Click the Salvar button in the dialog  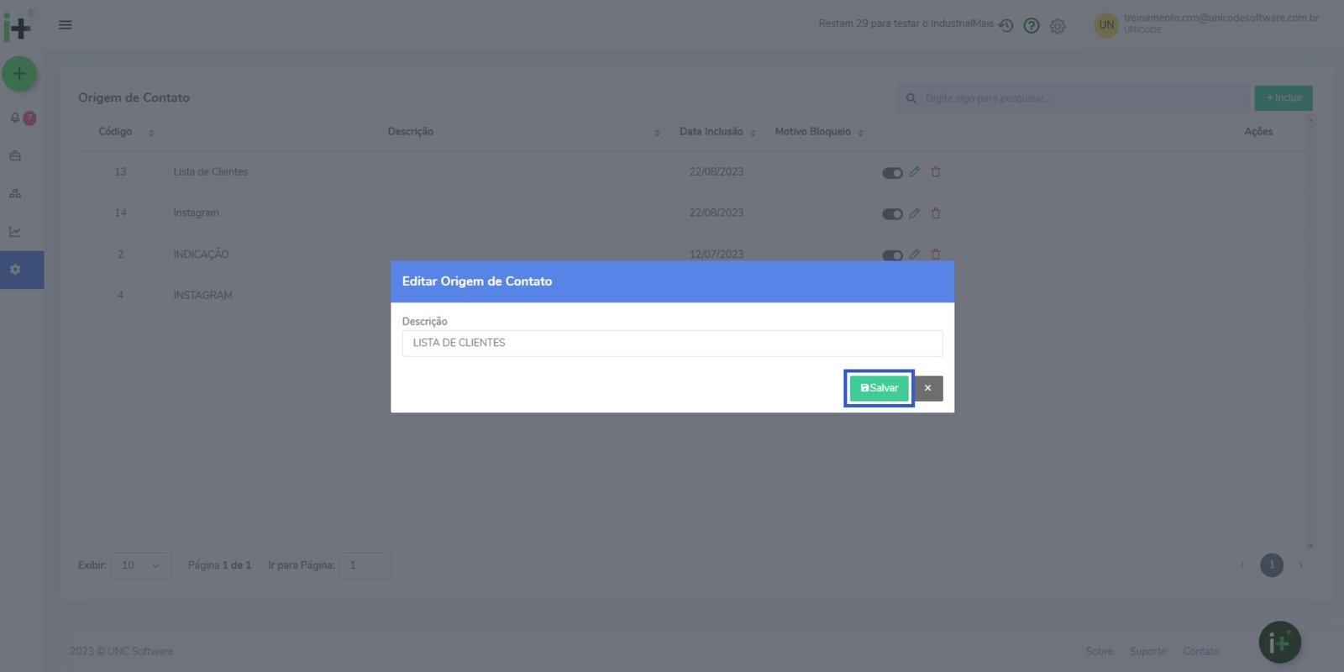coord(879,388)
